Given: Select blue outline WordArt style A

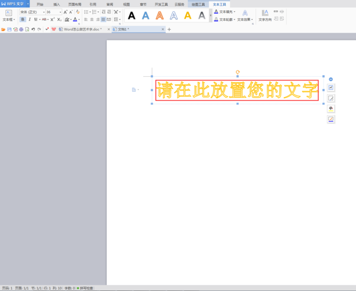Looking at the screenshot, I should tap(174, 16).
